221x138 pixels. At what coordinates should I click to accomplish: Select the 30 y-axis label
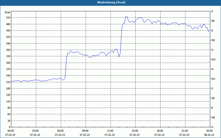9,121
